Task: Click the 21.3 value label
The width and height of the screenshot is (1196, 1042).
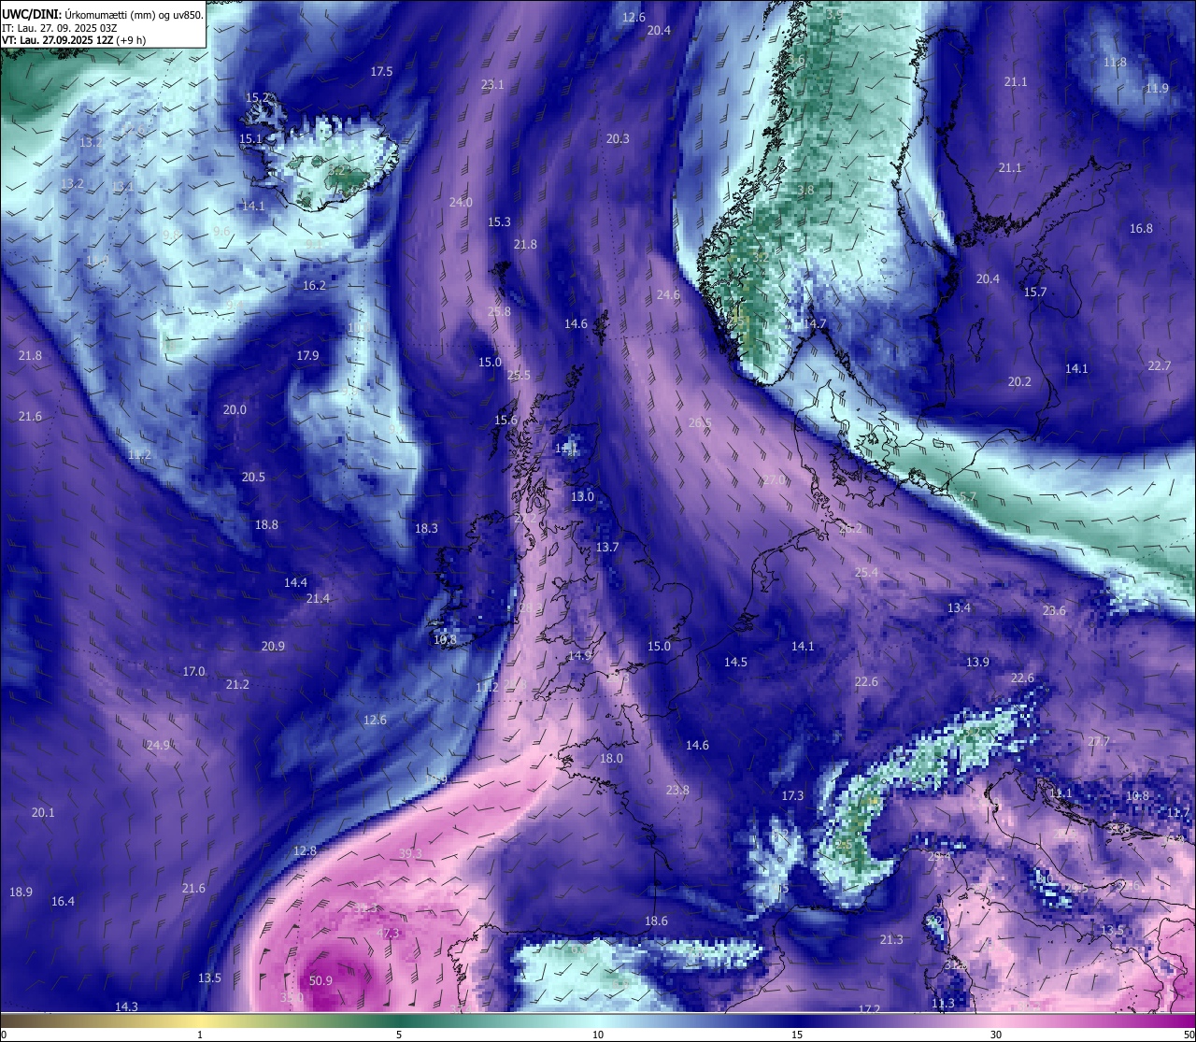Action: click(891, 939)
